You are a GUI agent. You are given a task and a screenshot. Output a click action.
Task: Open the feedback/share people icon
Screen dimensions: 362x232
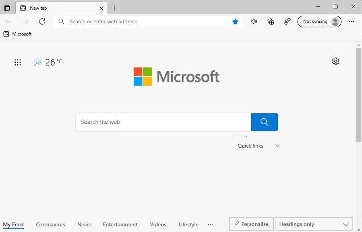(288, 21)
